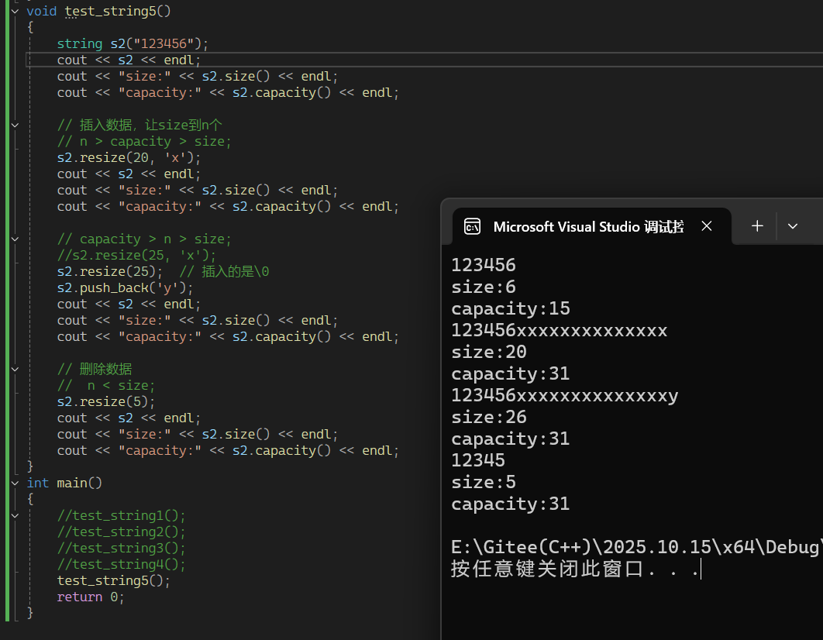Click the void test_string5() declaration

98,11
